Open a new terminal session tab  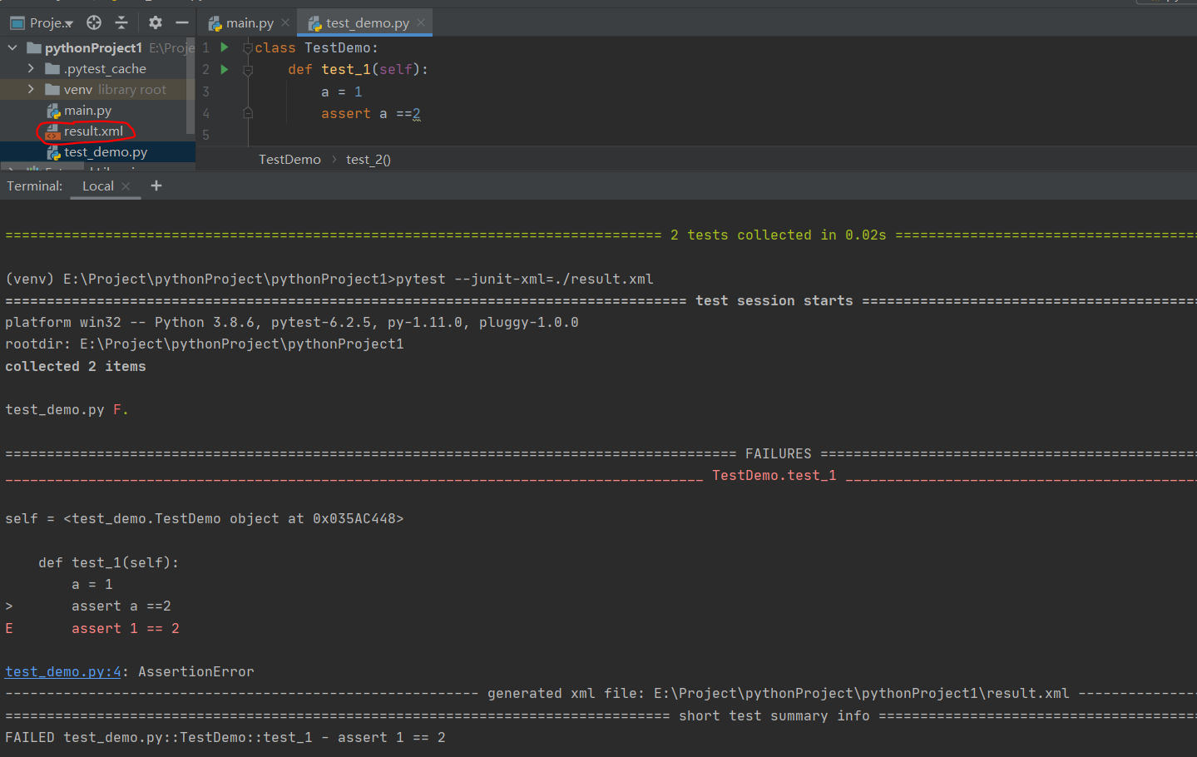[156, 186]
